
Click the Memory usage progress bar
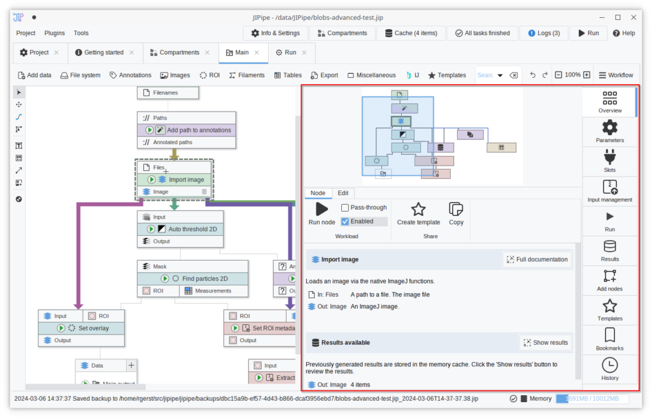coord(592,399)
